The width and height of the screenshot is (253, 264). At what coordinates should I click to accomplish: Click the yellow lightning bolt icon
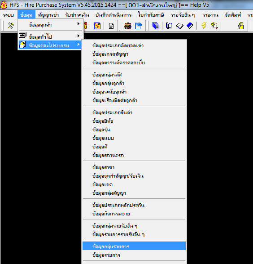(204, 26)
